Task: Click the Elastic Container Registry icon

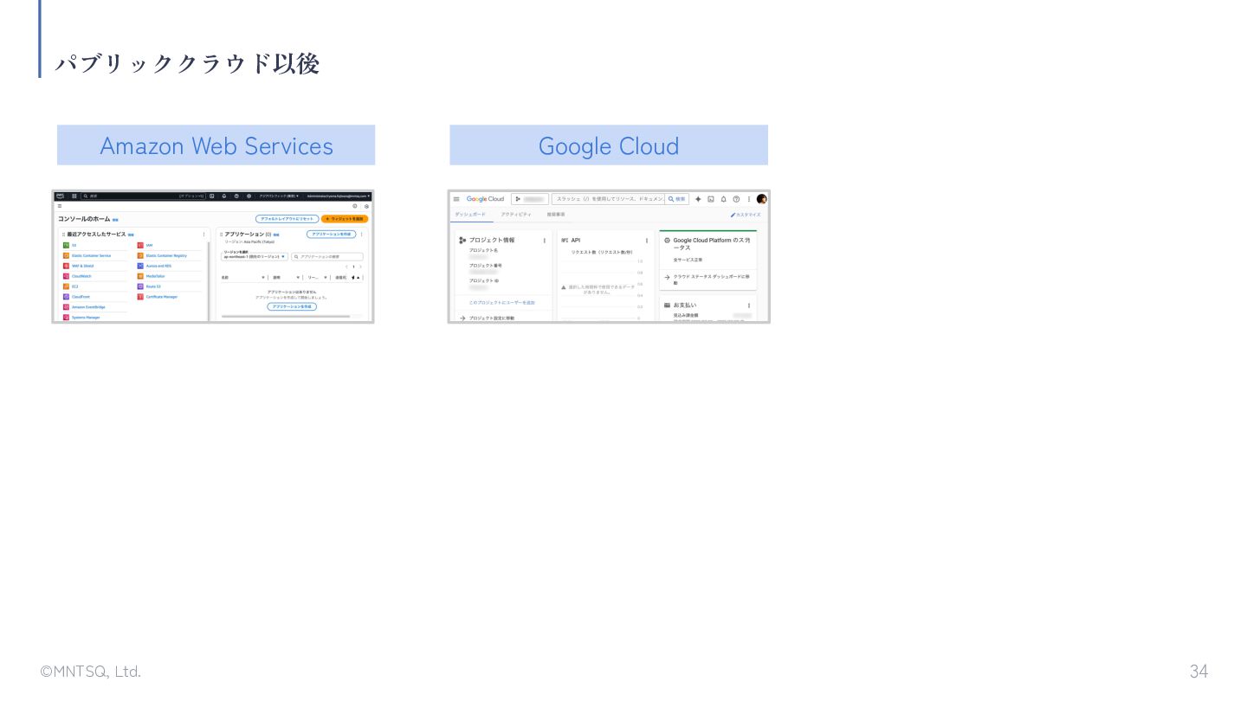Action: [140, 255]
